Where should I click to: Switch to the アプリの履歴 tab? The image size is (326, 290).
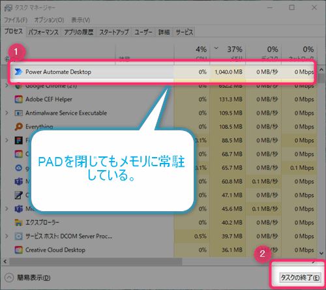(79, 32)
